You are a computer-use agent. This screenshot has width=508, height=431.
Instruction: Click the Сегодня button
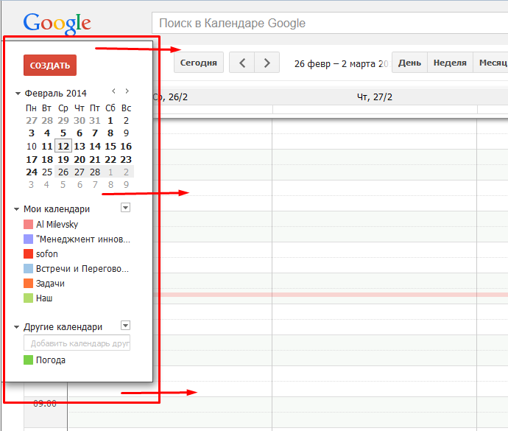click(x=199, y=63)
